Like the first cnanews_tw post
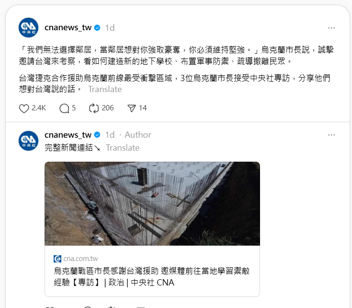 [x=24, y=108]
